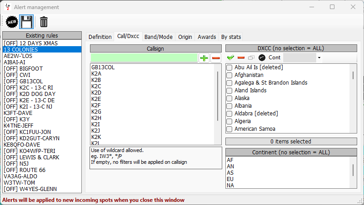Check the Algeria checkbox
Viewport: 364px width, 205px height.
coord(229,121)
